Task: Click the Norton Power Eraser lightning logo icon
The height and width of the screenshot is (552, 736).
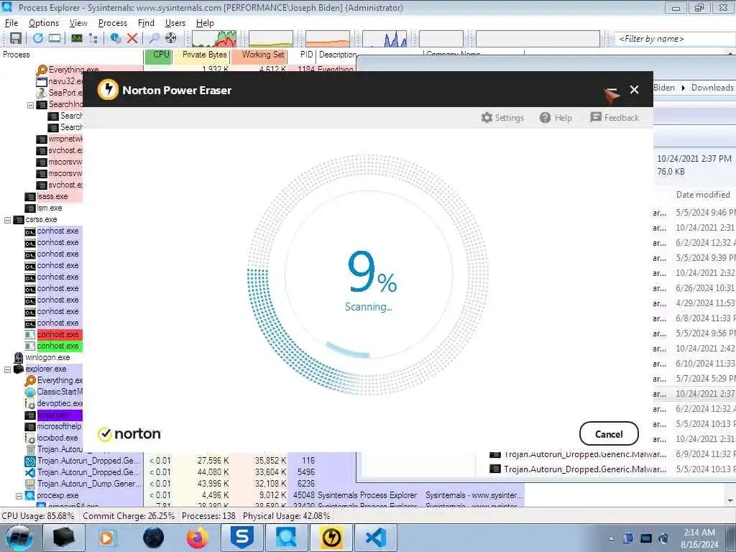Action: pyautogui.click(x=108, y=89)
